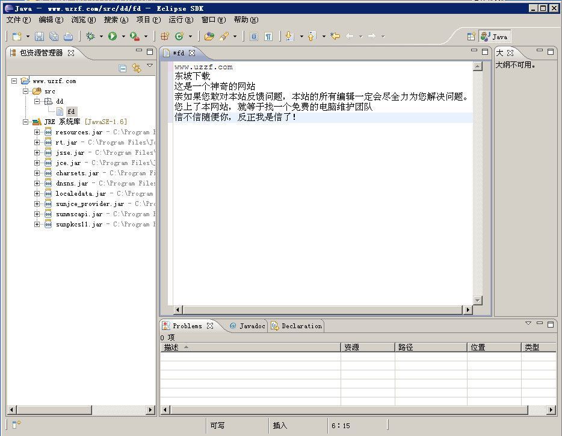Save the file with the floppy icon
This screenshot has height=436, width=562.
[x=40, y=36]
